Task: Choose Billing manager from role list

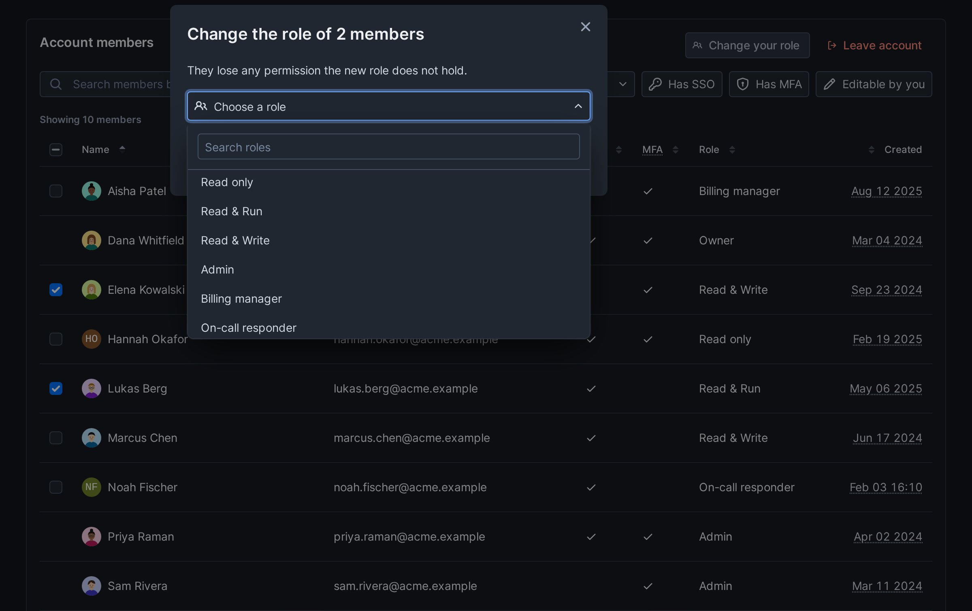Action: coord(388,299)
